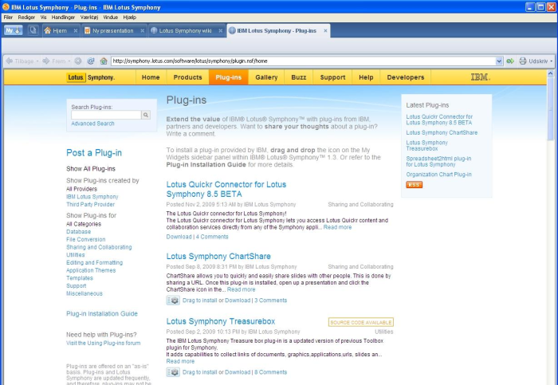558x385 pixels.
Task: Open the Frem history dropdown arrow
Action: pos(69,61)
